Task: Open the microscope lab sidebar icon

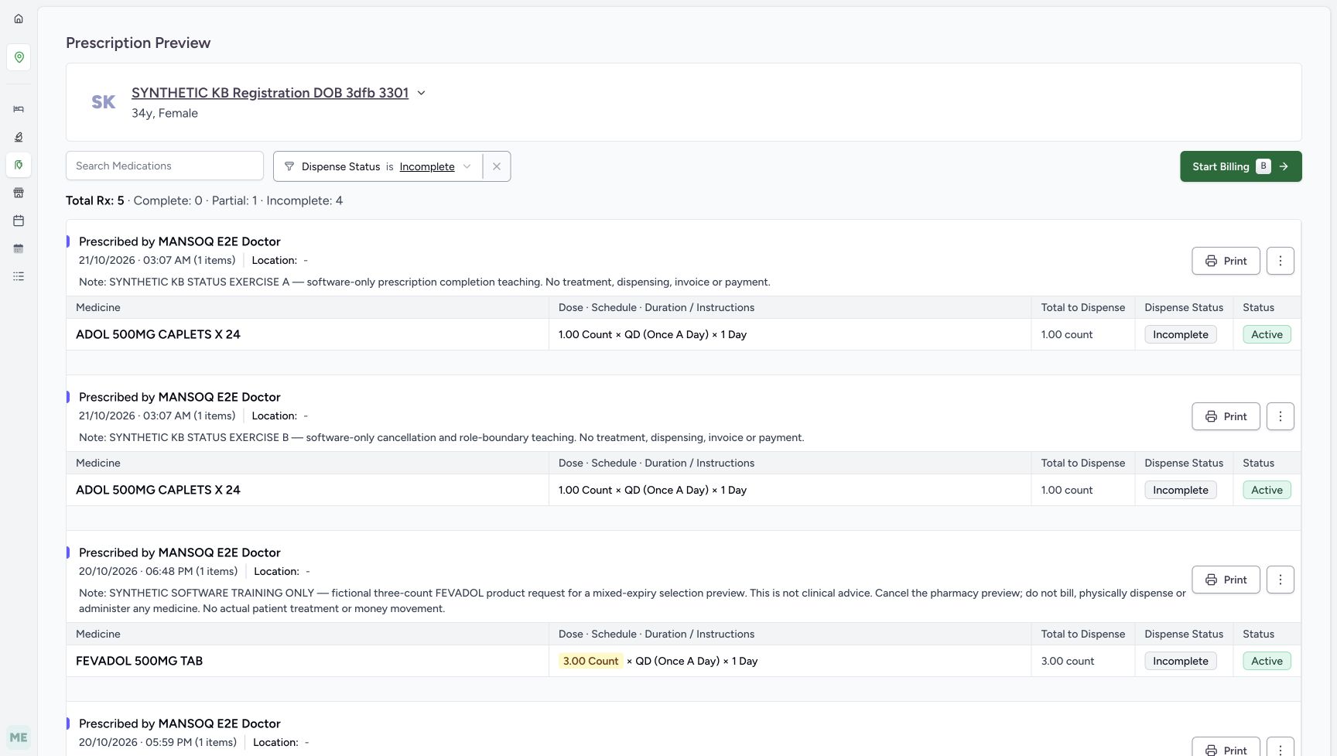Action: click(19, 137)
